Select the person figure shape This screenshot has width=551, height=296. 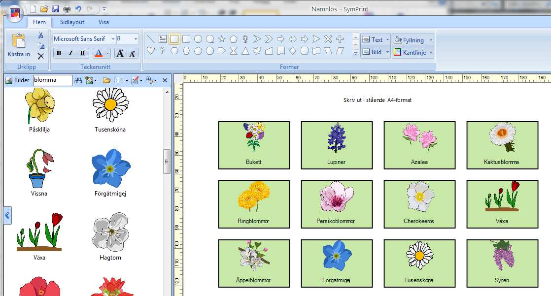point(245,38)
